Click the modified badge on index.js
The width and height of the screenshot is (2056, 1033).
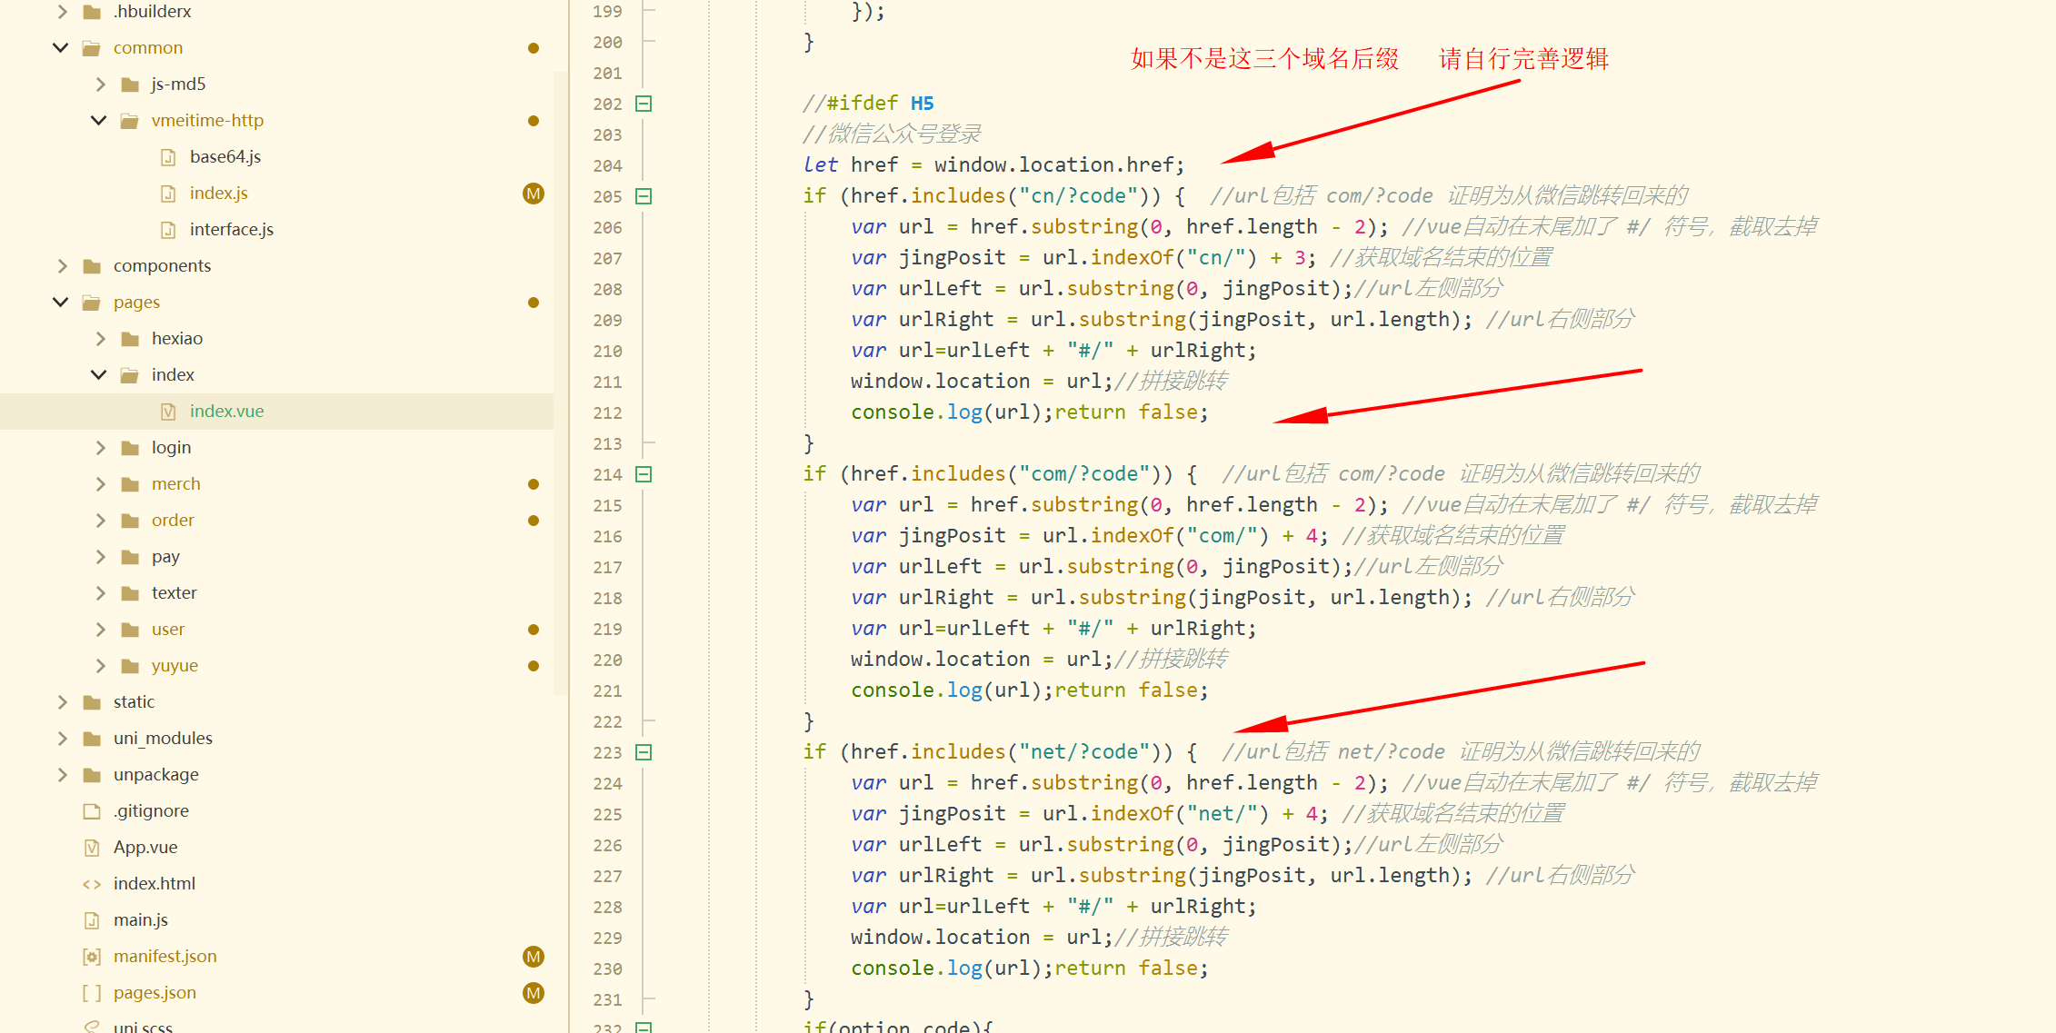click(x=534, y=194)
